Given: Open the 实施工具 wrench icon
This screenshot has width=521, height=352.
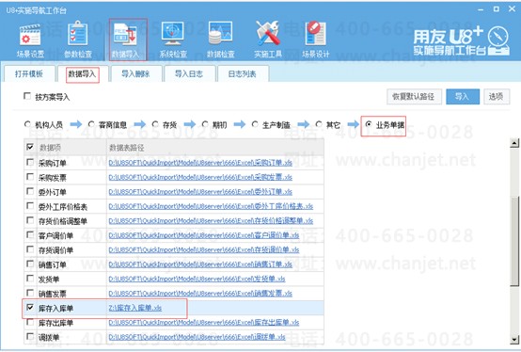Looking at the screenshot, I should coord(268,40).
